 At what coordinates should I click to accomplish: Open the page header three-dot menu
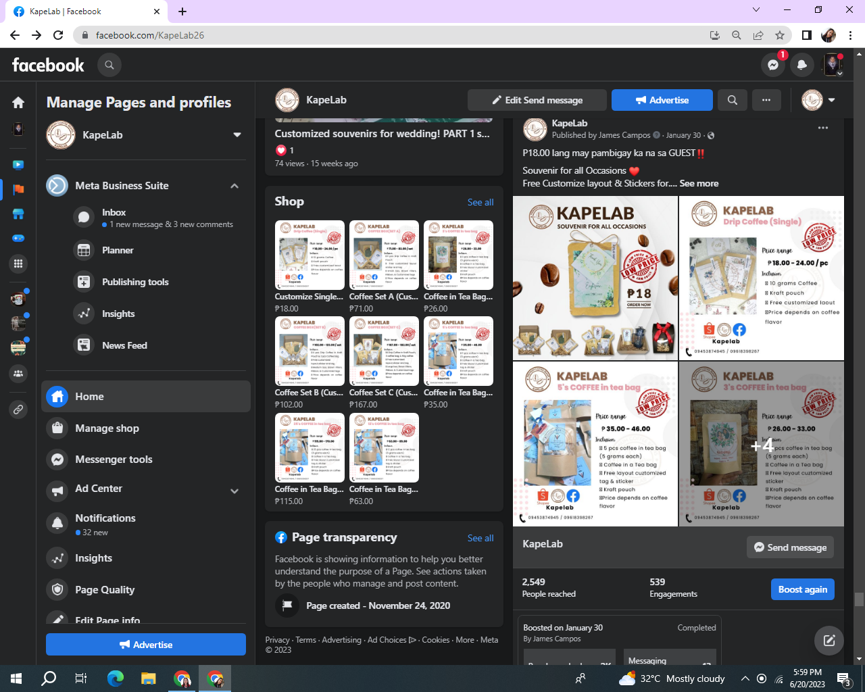click(x=766, y=100)
